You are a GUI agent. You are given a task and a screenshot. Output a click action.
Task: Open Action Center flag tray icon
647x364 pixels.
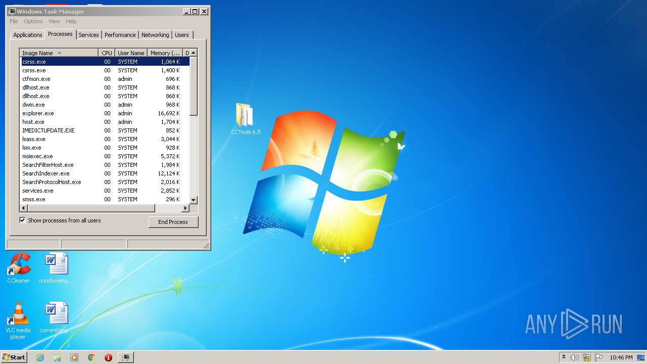(x=599, y=357)
